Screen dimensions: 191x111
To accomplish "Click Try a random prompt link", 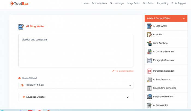I will click(124, 71).
